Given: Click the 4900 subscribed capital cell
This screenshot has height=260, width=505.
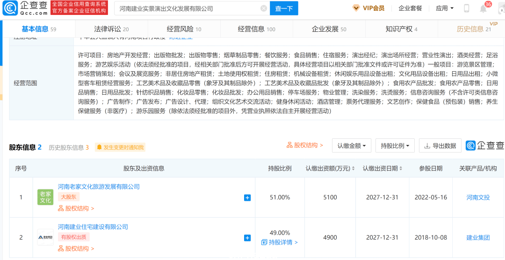Looking at the screenshot, I should (x=330, y=238).
